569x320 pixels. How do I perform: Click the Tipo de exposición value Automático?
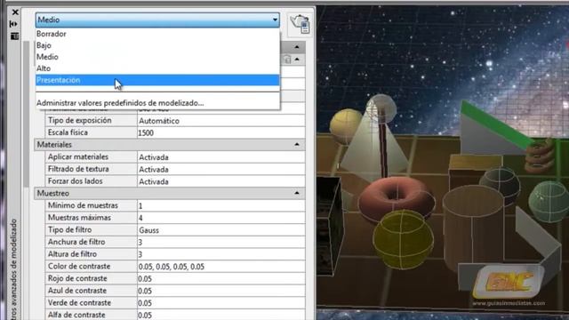221,121
